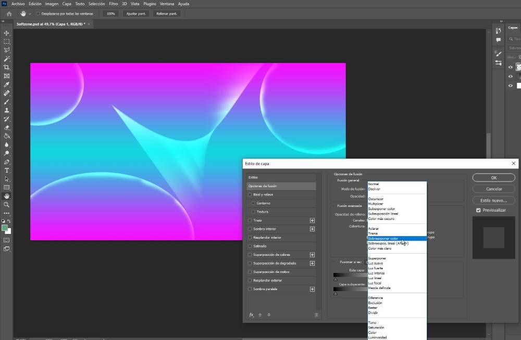Select the Rectangle shape tool
Screen dimensions: 521x340
(x=6, y=187)
